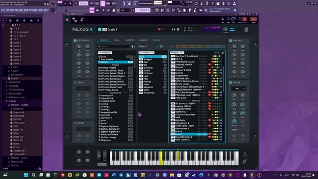This screenshot has height=179, width=318.
Task: Open the reverb type dropdown showing hall
Action: [238, 89]
